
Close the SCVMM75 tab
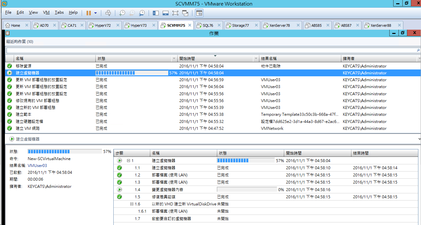[x=190, y=25]
